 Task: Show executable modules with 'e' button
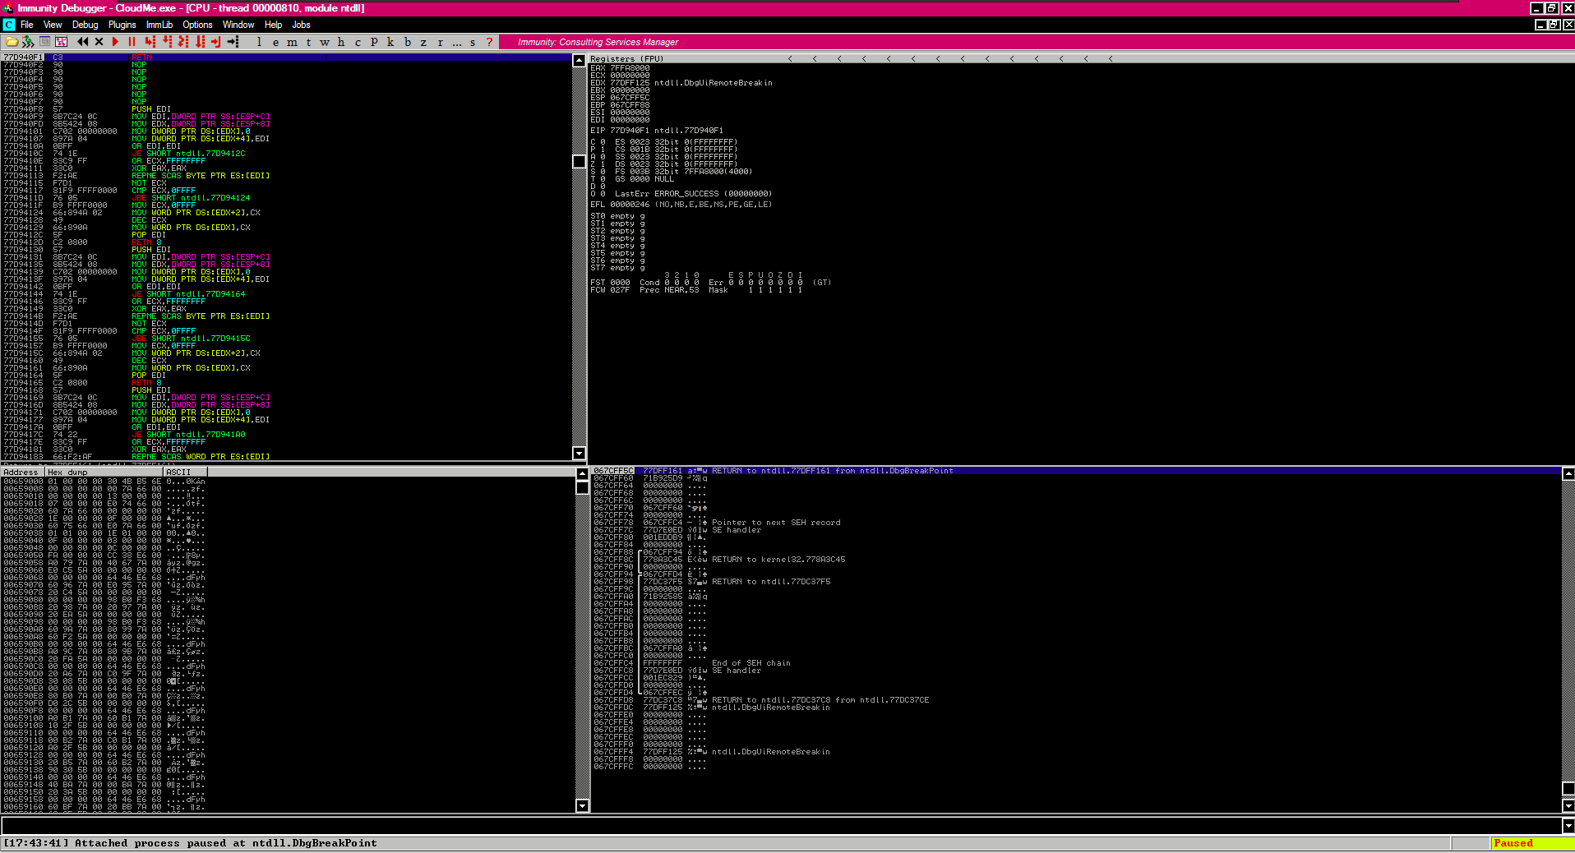pos(275,42)
